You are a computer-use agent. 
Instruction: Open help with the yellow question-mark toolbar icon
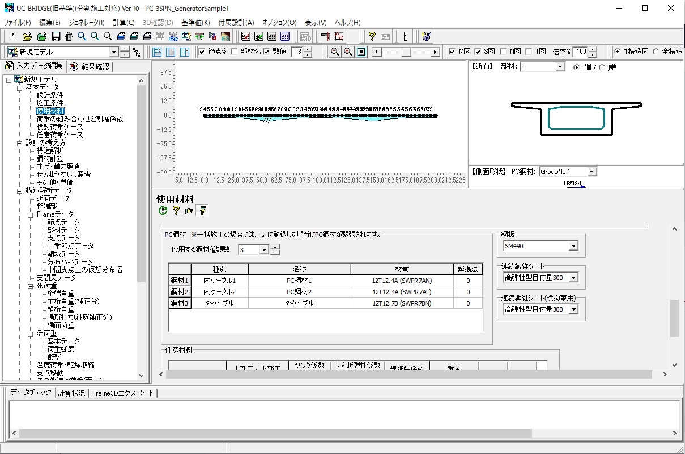pos(372,37)
